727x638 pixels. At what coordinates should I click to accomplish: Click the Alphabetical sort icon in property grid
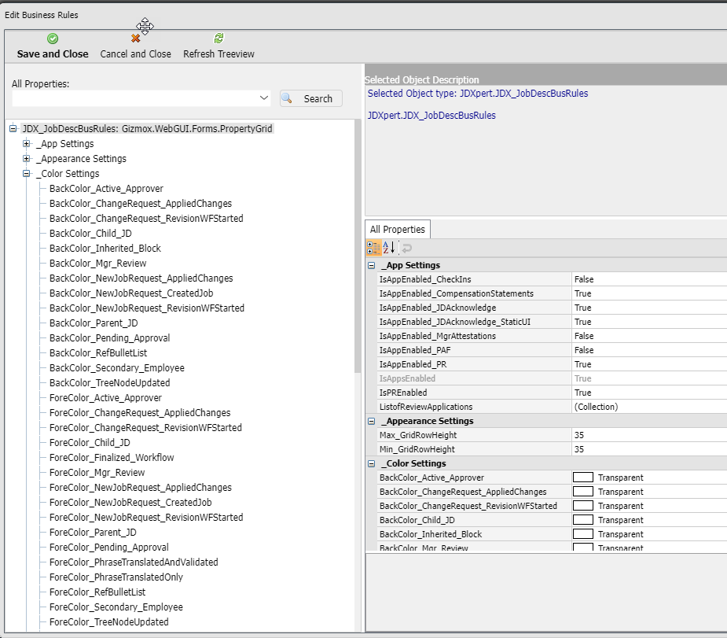point(389,248)
